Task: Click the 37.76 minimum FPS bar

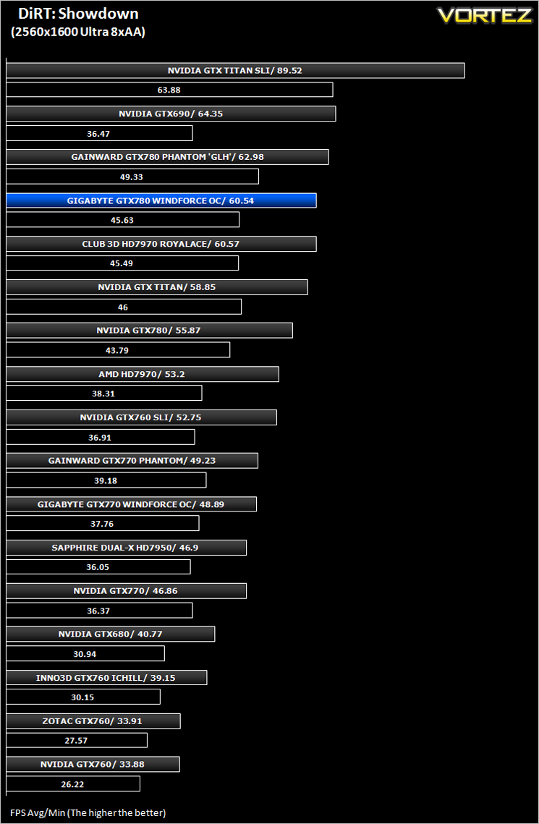Action: pyautogui.click(x=103, y=524)
